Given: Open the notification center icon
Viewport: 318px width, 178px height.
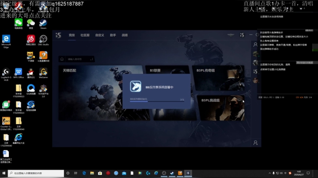Looking at the screenshot, I should tap(308, 173).
